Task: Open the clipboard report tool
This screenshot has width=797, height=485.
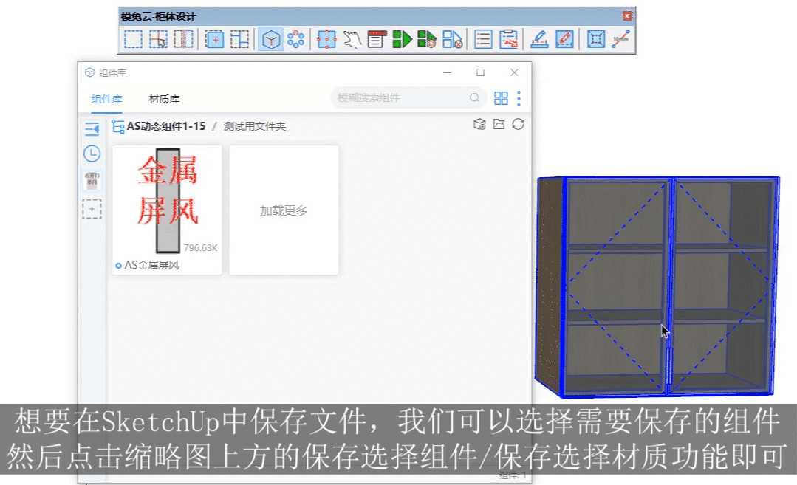Action: (x=508, y=39)
